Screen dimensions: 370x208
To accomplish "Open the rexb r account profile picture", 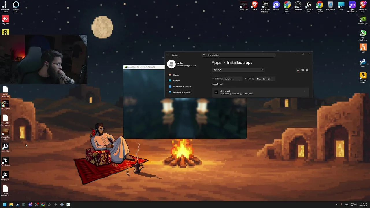I will pos(171,64).
